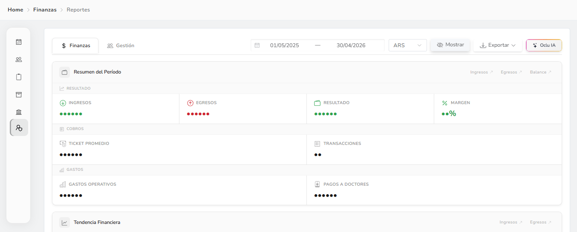The image size is (577, 232).
Task: Open Ingresos link in Tendencia Financiera header
Action: (x=511, y=222)
